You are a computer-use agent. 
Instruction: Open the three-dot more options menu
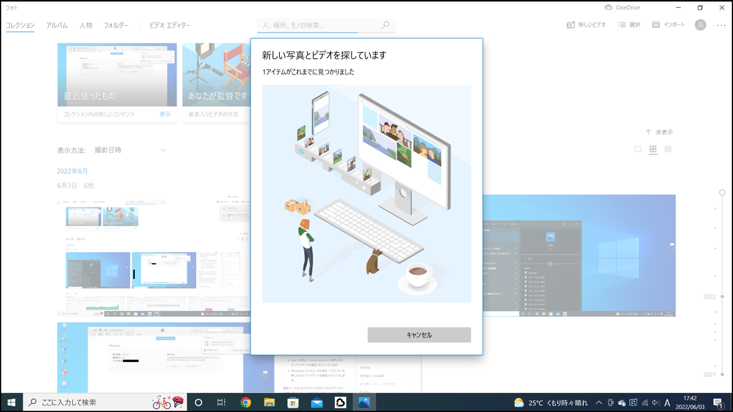(721, 25)
